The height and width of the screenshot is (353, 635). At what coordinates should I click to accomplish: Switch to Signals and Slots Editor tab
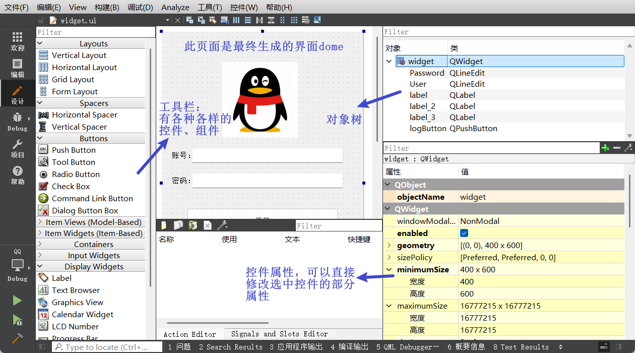tap(279, 334)
